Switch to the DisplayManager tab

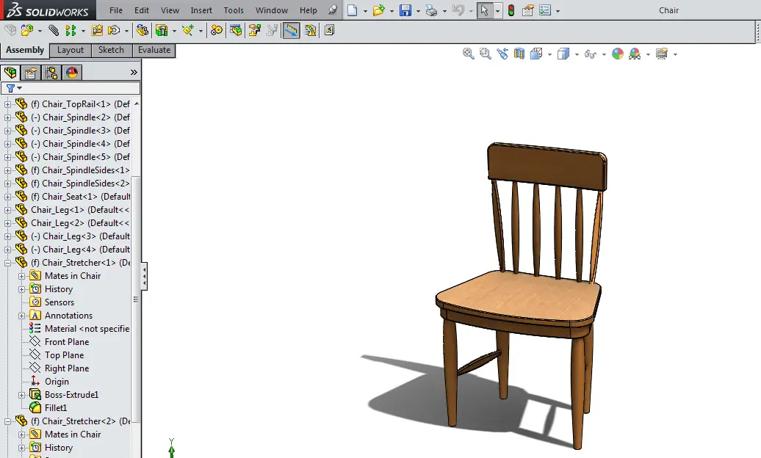point(72,73)
